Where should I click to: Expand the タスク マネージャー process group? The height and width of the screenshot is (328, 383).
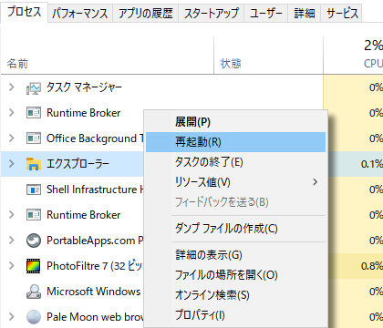pos(12,87)
